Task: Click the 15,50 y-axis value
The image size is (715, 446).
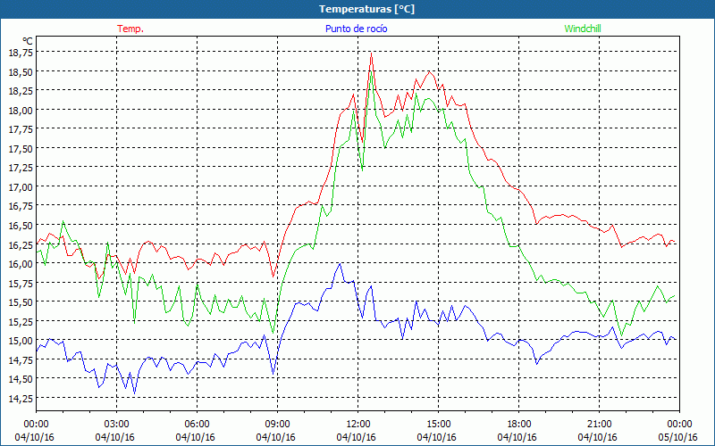Action: [x=21, y=301]
